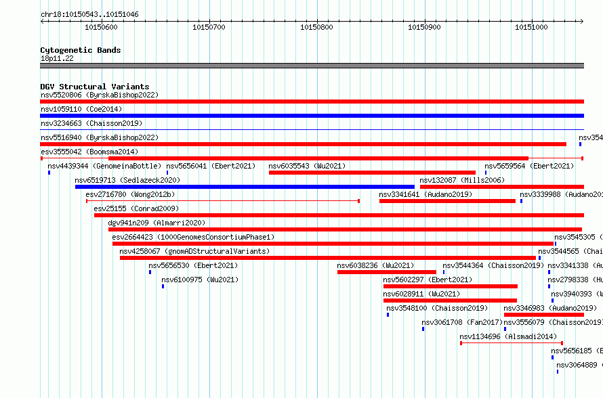603x398 pixels.
Task: Click the red bar under nsv6038236
Action: click(x=387, y=272)
